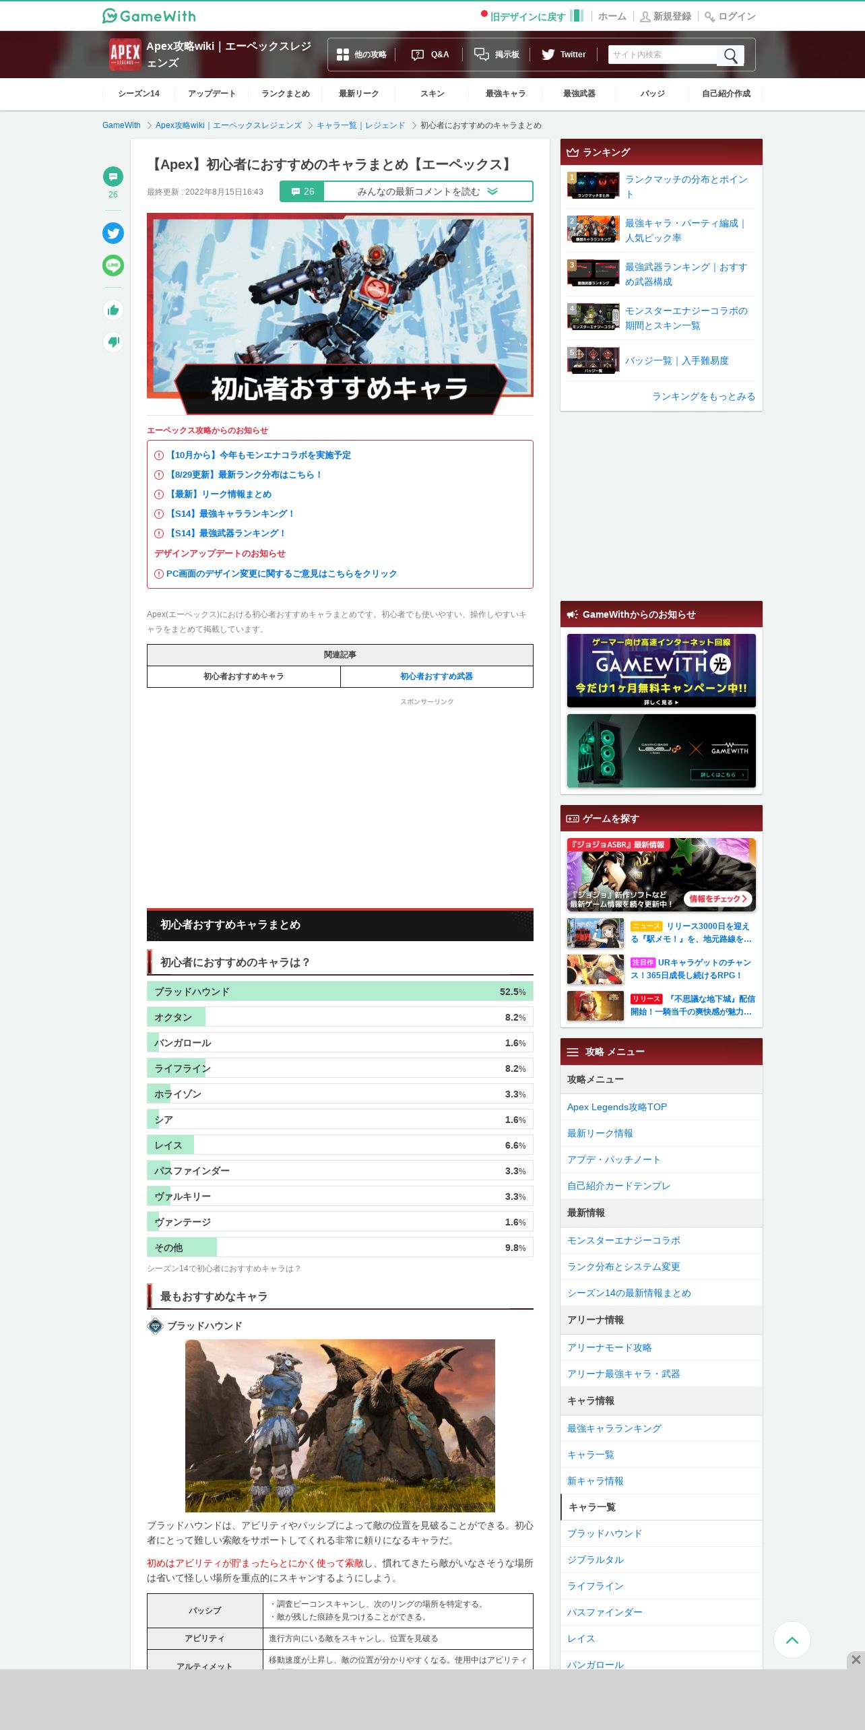Click the GAMEWITH光 internet banner
The width and height of the screenshot is (865, 1730).
(662, 671)
